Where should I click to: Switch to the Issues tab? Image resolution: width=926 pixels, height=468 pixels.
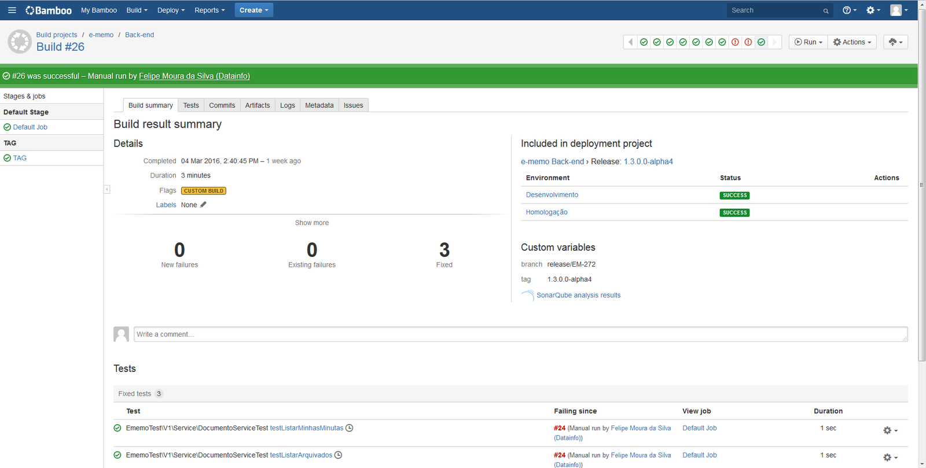point(354,105)
